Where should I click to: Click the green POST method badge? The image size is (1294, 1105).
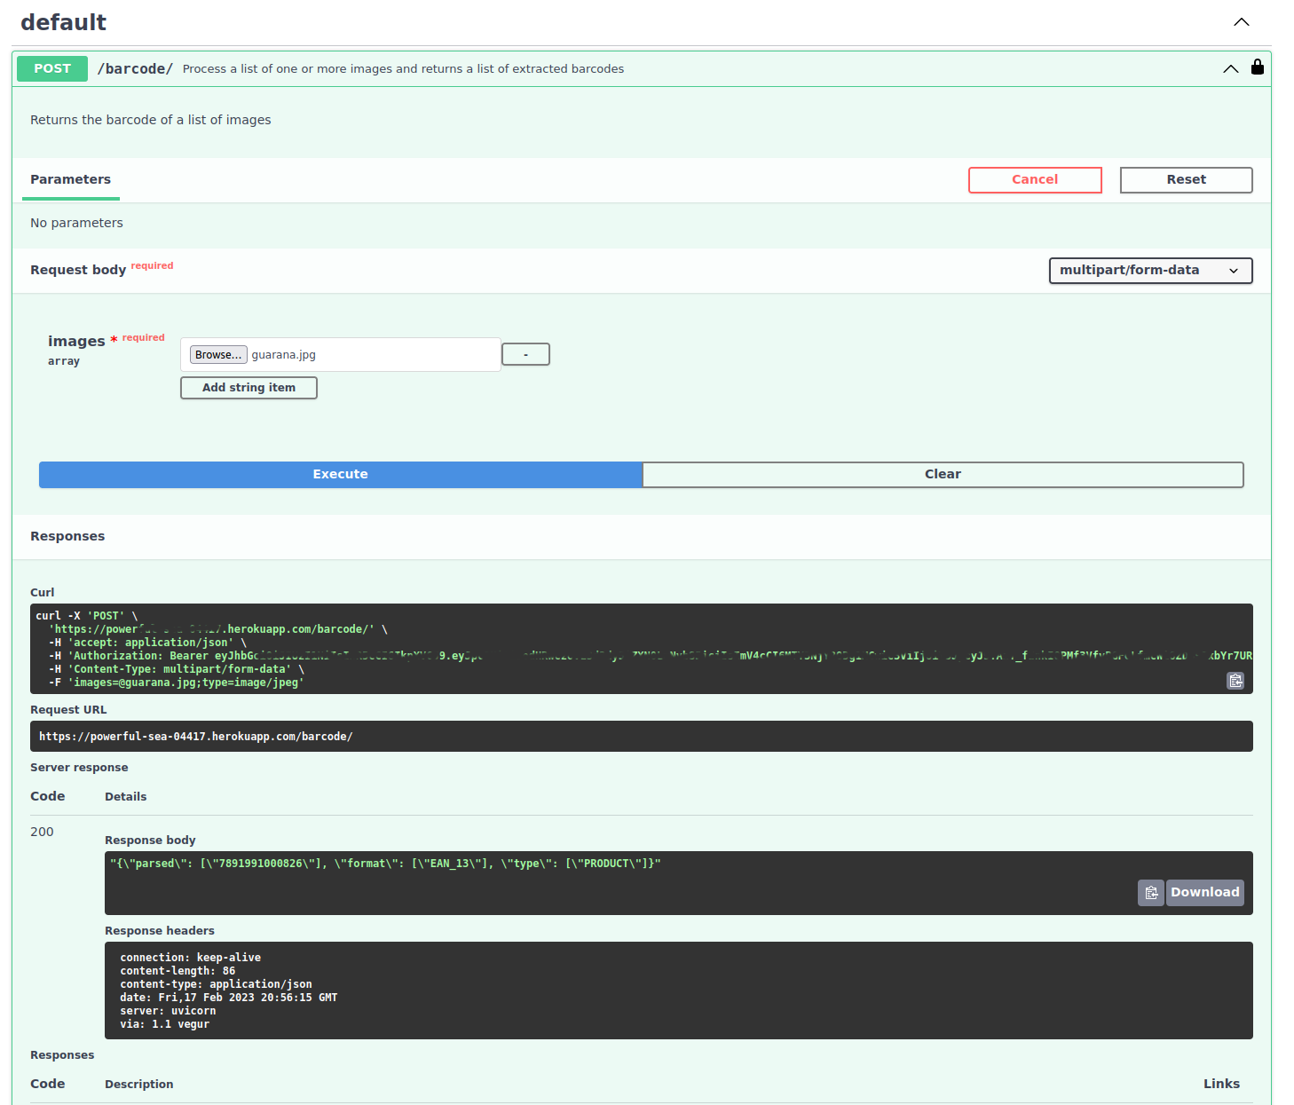52,68
